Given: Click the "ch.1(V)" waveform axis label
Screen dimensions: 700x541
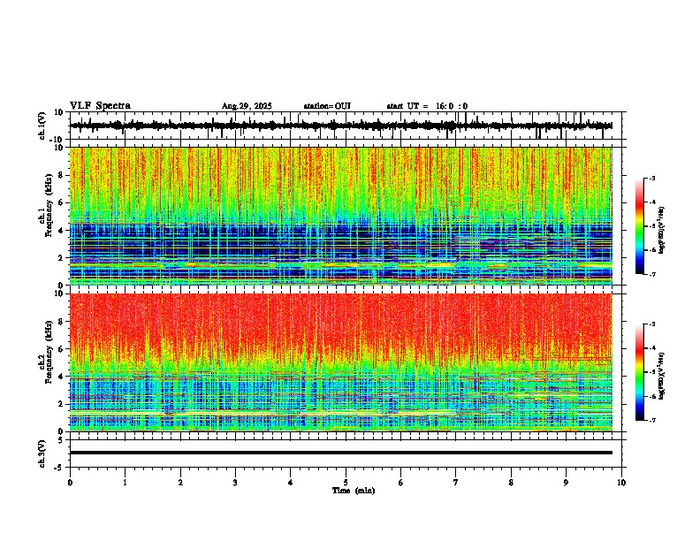Looking at the screenshot, I should [x=42, y=126].
